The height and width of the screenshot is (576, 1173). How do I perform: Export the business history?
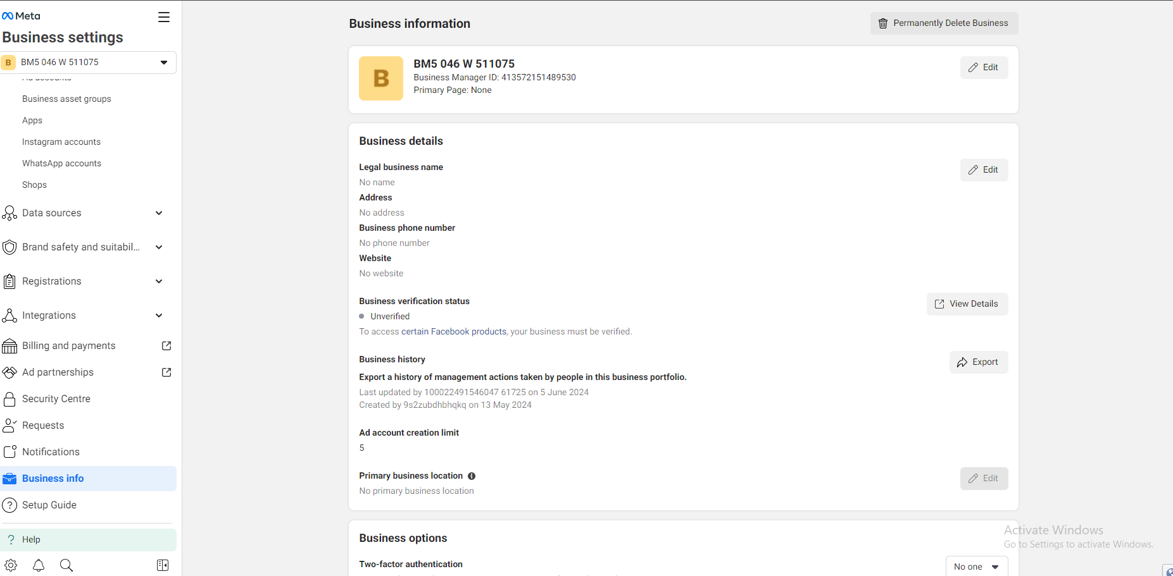pyautogui.click(x=978, y=362)
